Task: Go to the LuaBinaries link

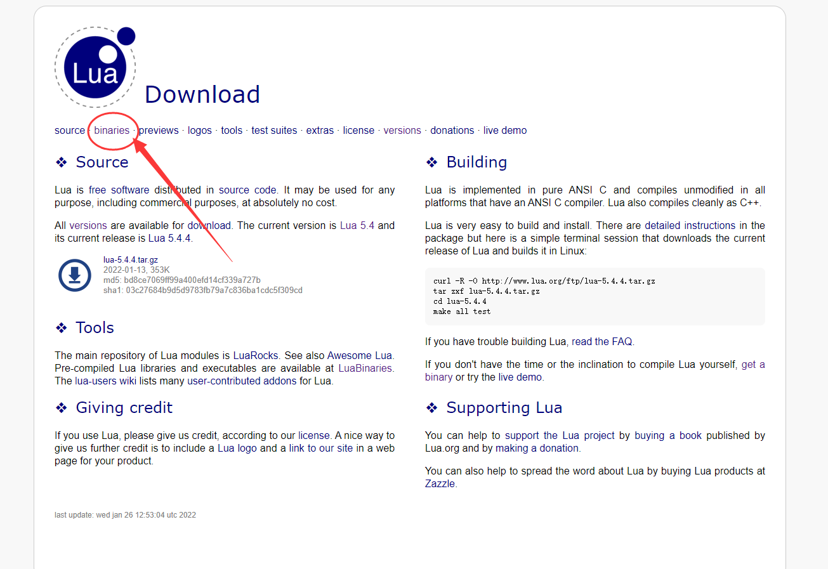Action: (365, 368)
